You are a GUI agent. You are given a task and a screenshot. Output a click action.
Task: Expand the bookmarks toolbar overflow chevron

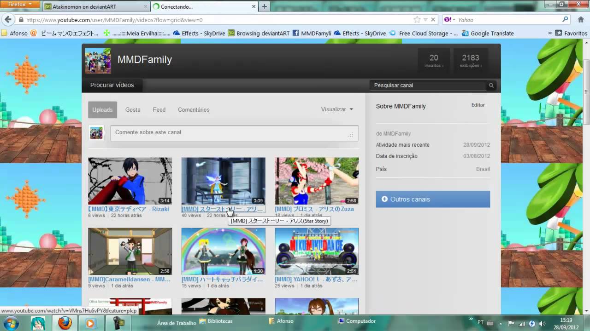click(x=549, y=33)
